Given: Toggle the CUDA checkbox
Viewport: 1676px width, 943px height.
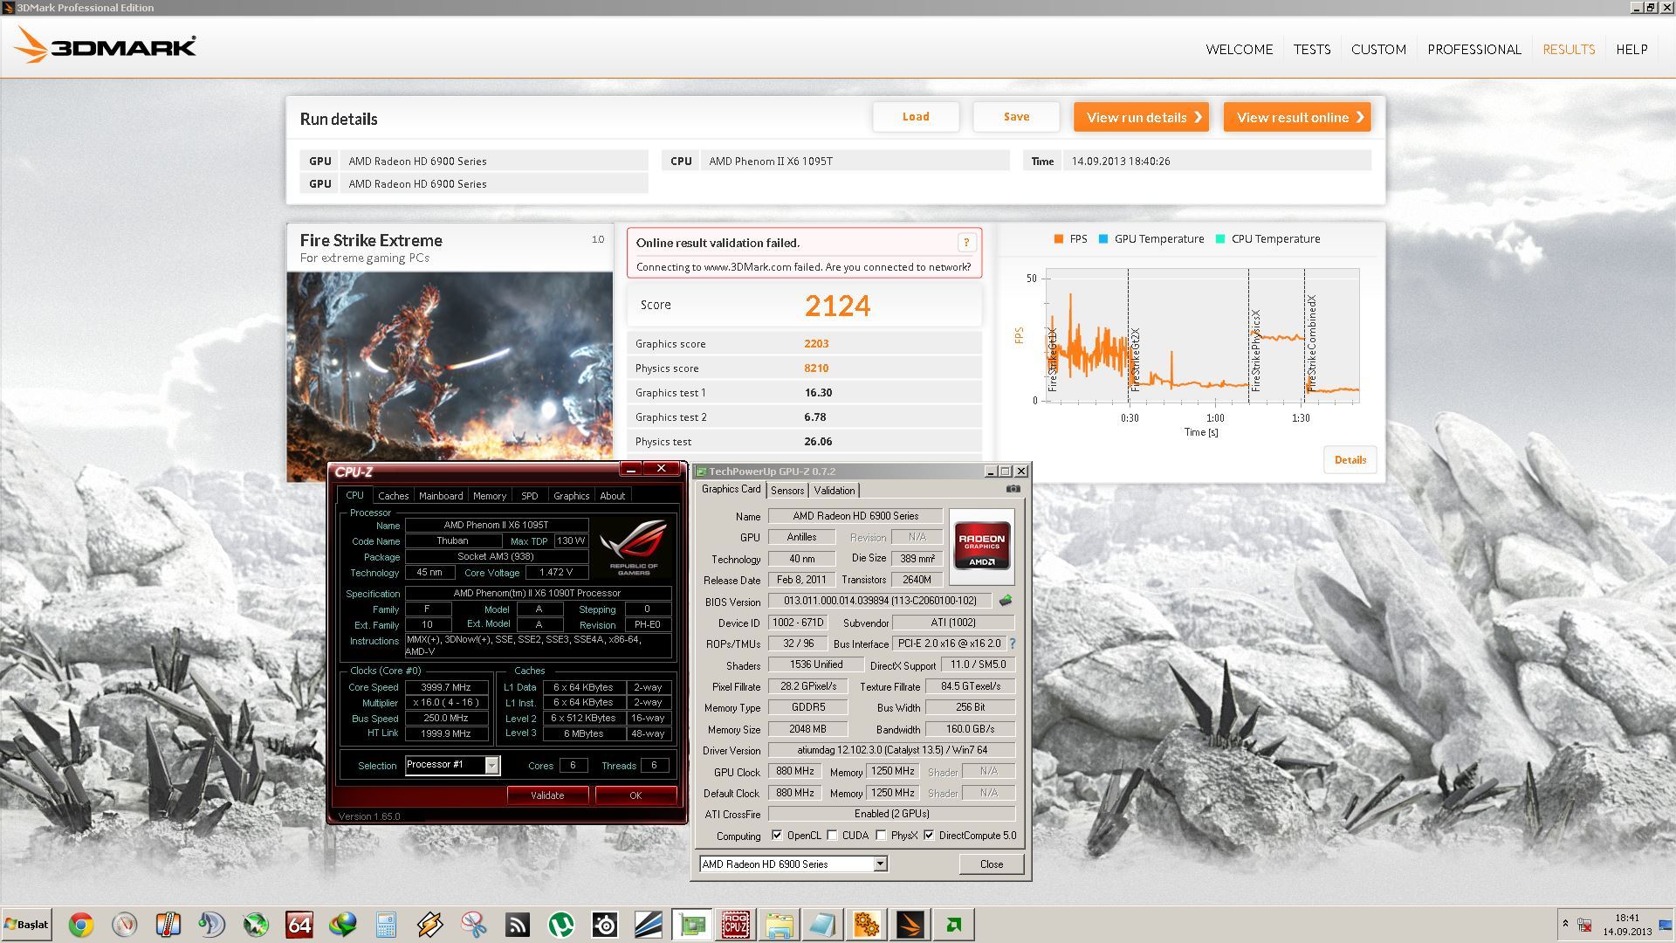Looking at the screenshot, I should pyautogui.click(x=833, y=836).
